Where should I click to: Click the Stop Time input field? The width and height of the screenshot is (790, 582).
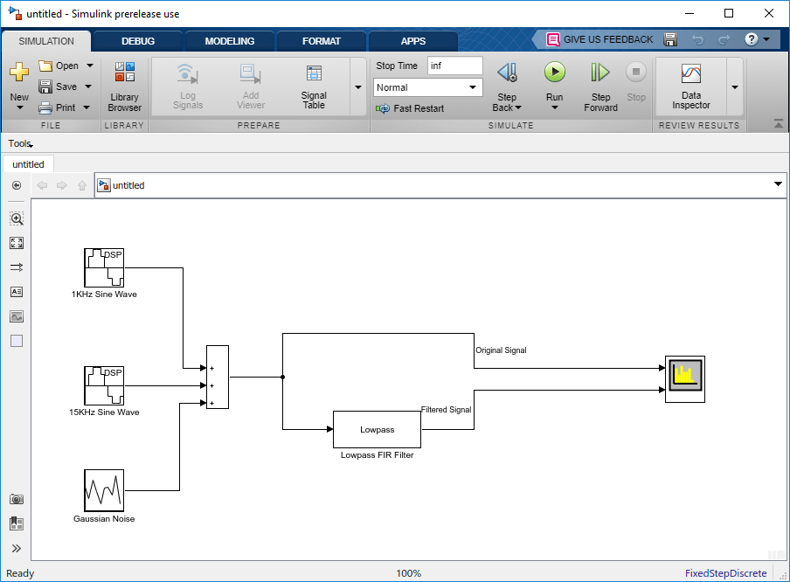coord(455,66)
